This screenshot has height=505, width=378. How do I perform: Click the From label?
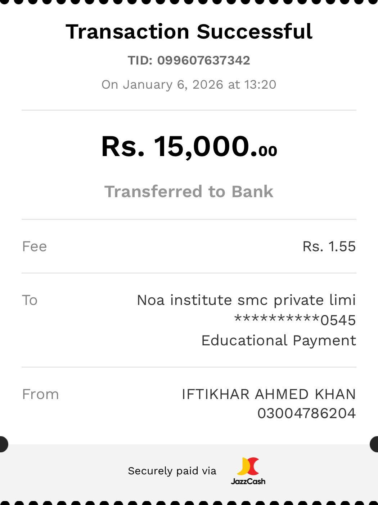(40, 394)
